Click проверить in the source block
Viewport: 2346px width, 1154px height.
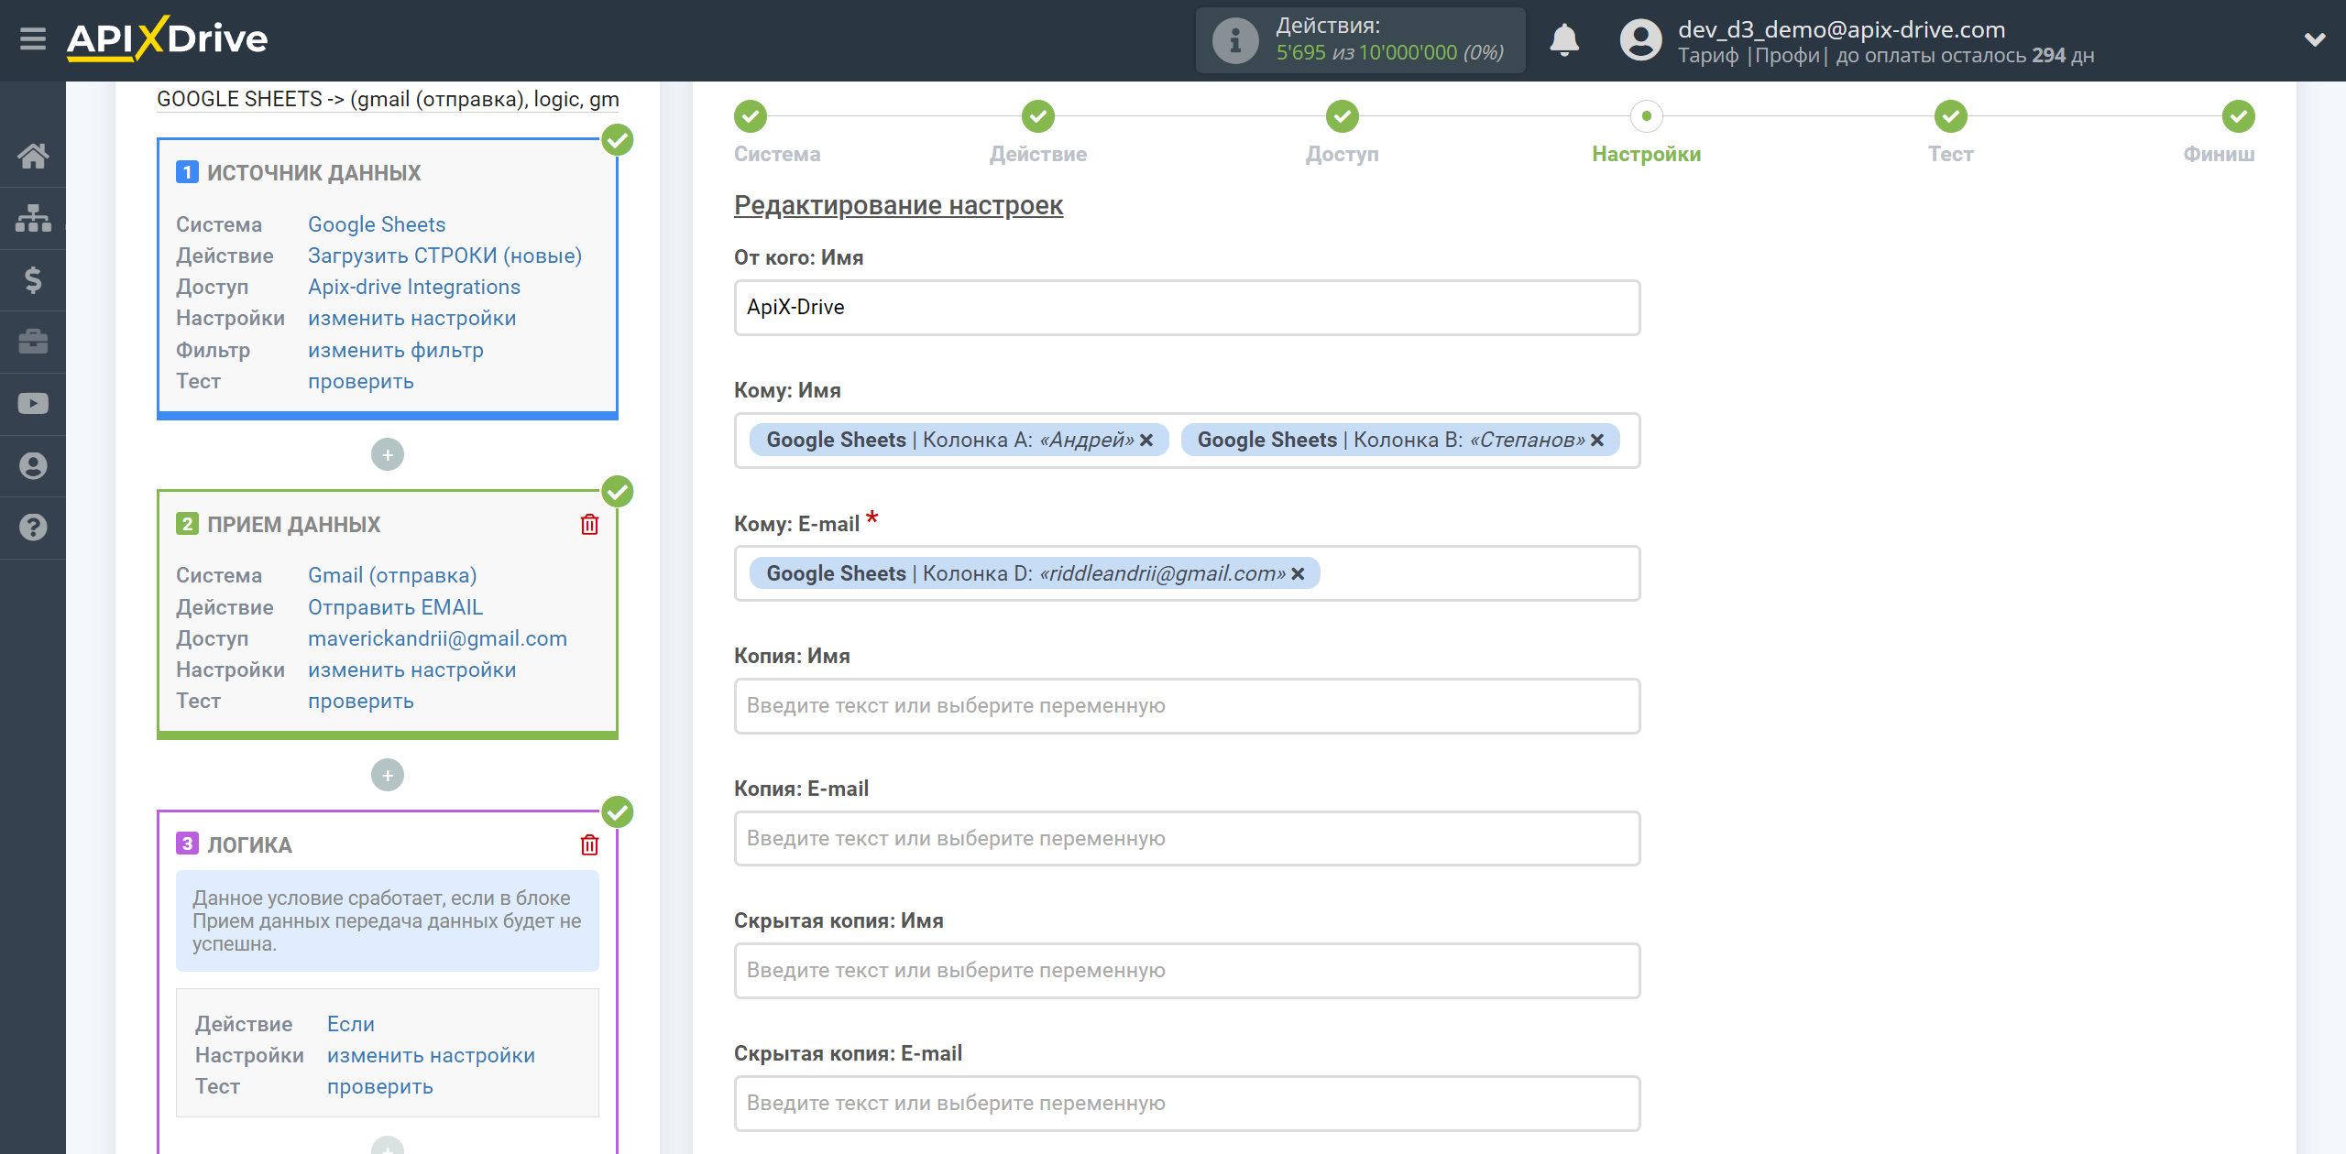pyautogui.click(x=361, y=381)
